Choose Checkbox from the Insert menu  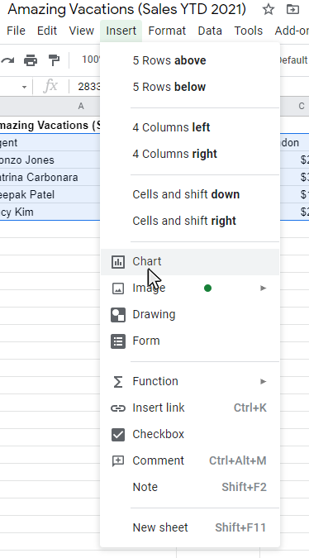(190, 435)
